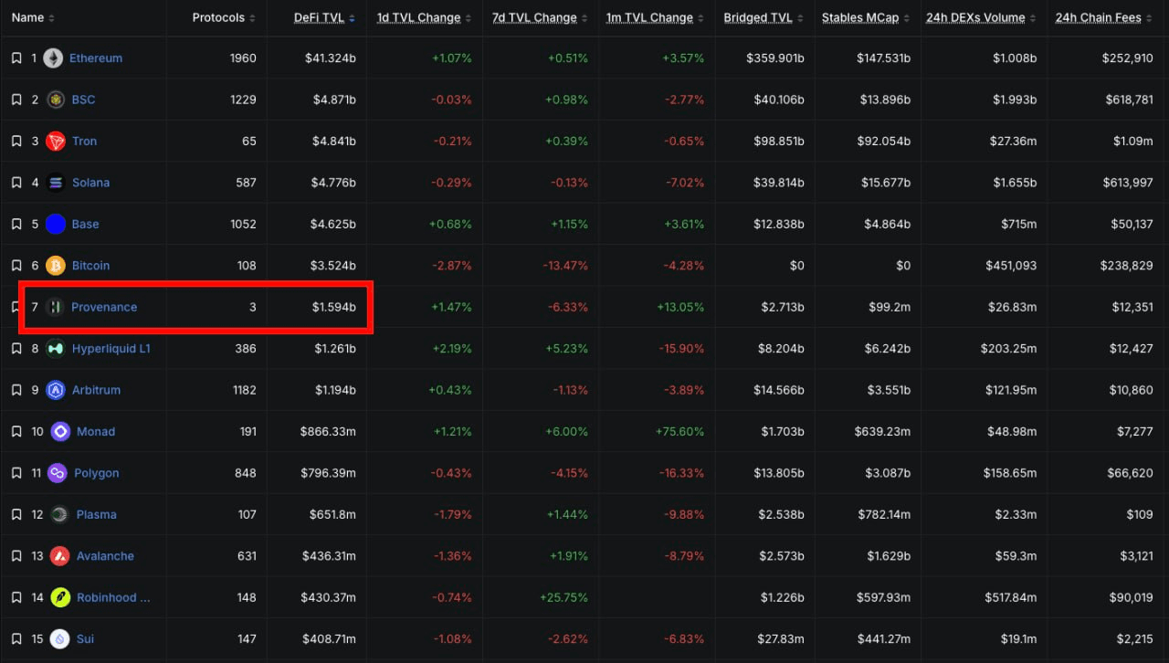The image size is (1169, 663).
Task: Toggle the bookmark for Arbitrum
Action: (x=16, y=390)
